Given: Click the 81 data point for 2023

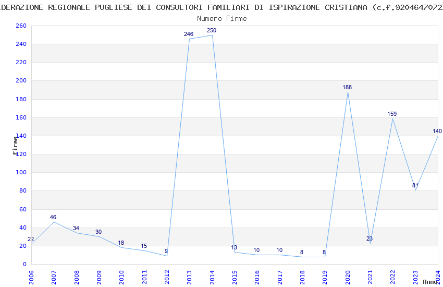Looking at the screenshot, I should (415, 185).
